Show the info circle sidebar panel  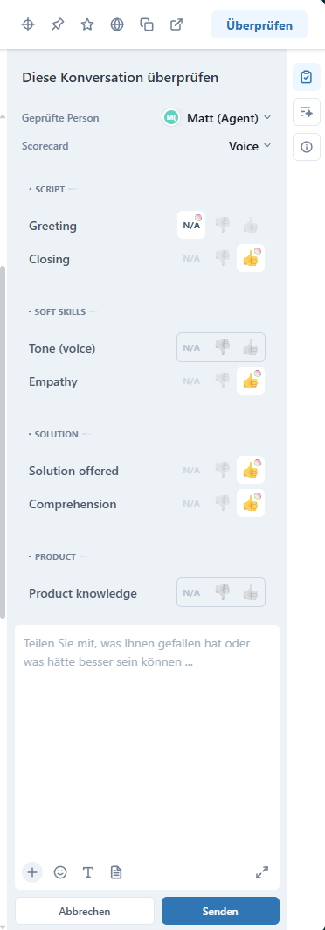[x=307, y=147]
